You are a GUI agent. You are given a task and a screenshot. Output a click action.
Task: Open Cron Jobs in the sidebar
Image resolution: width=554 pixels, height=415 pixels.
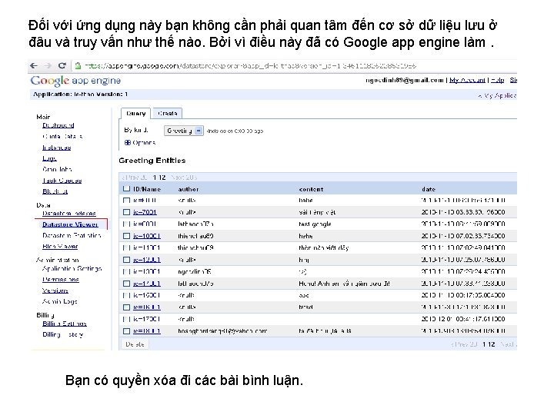coord(57,169)
